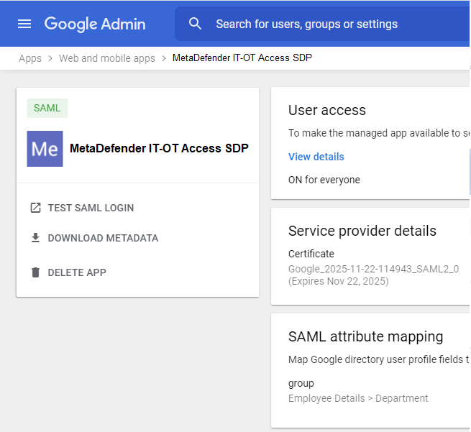471x432 pixels.
Task: Click the MetaDefender 'Me' app icon
Action: click(x=45, y=149)
